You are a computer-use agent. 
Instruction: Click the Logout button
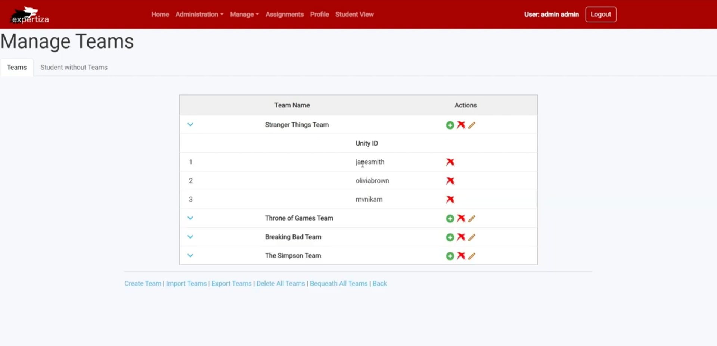click(601, 14)
